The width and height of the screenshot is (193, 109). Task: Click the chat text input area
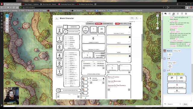(178, 98)
